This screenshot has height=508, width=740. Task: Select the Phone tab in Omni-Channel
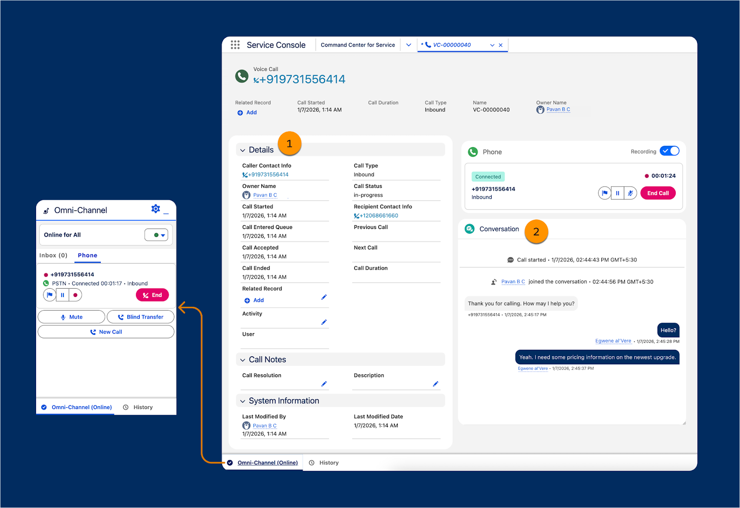[x=87, y=255]
